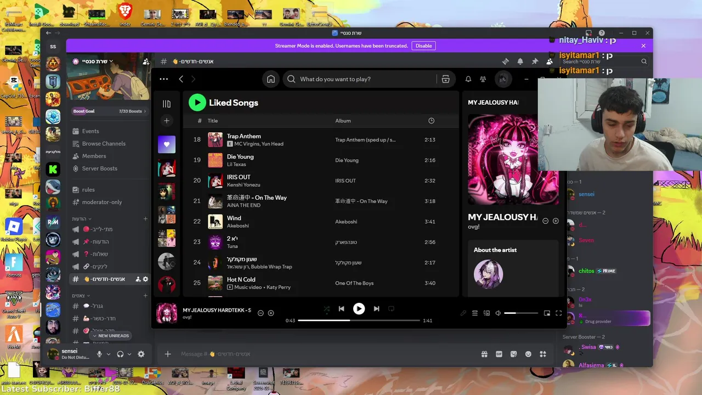The image size is (702, 395).
Task: Jump to NEW UNREADS in channel list
Action: point(110,336)
